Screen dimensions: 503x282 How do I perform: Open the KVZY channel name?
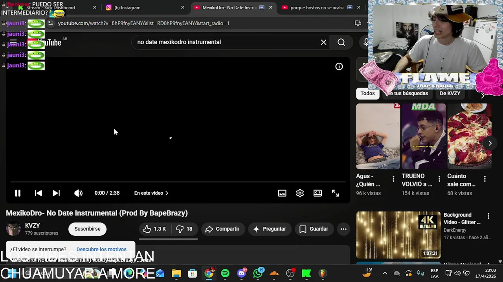tap(33, 226)
